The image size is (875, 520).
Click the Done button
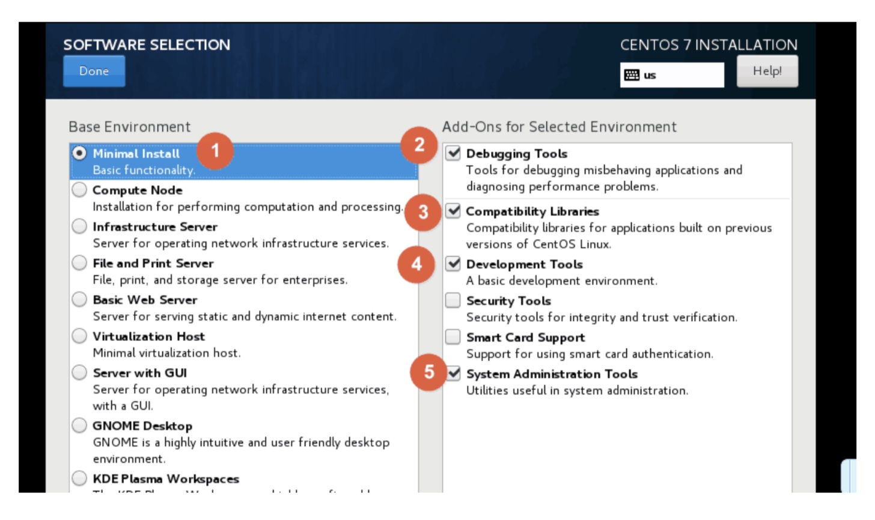pyautogui.click(x=94, y=71)
